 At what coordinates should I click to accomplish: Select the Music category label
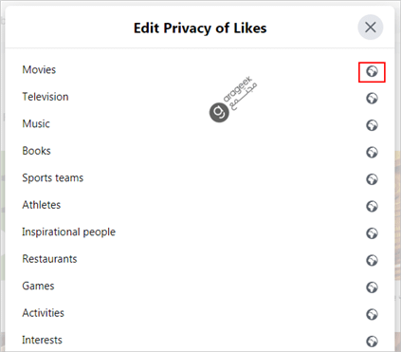(36, 123)
